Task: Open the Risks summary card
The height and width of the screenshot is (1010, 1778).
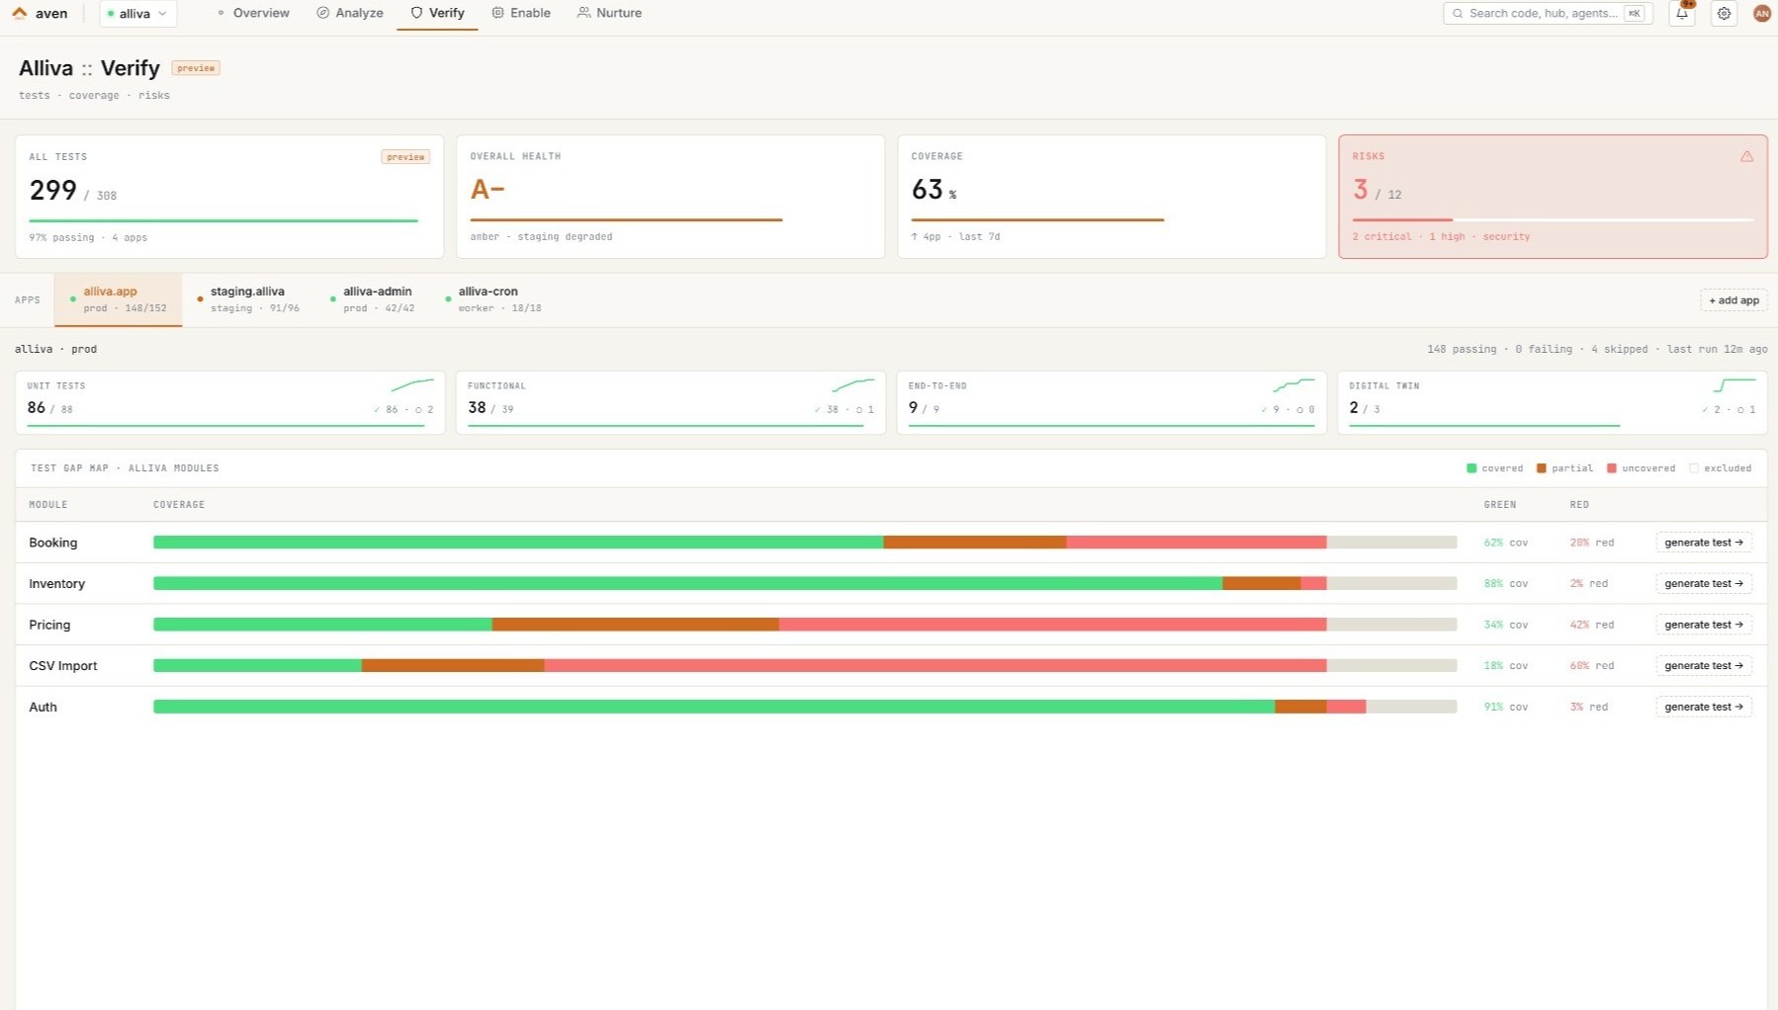Action: [x=1552, y=197]
